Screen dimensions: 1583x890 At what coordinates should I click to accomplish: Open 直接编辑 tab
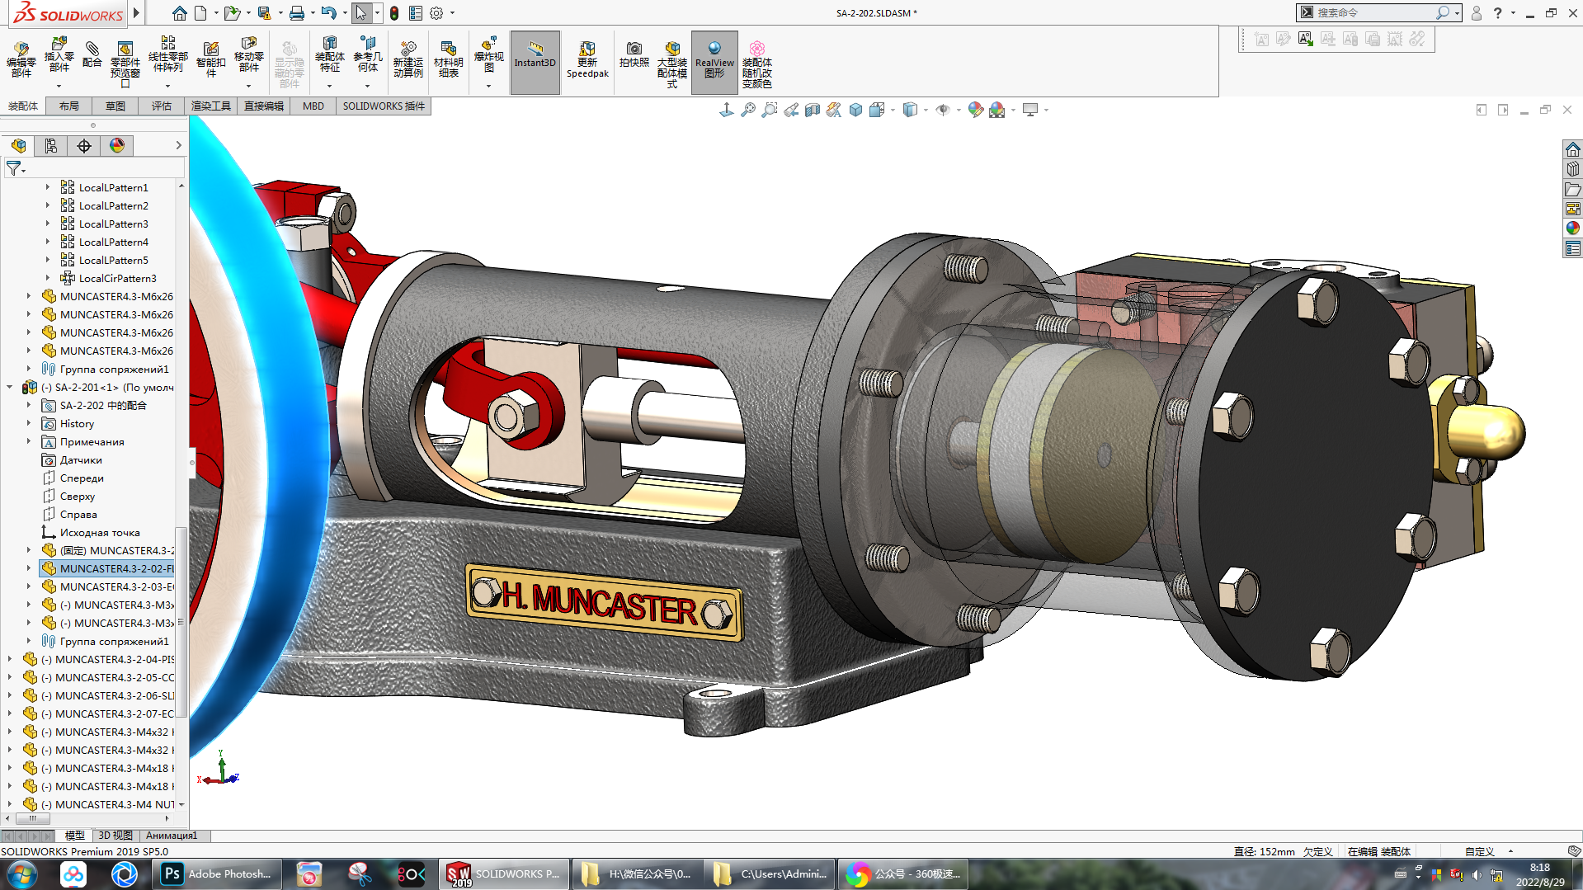(x=264, y=106)
